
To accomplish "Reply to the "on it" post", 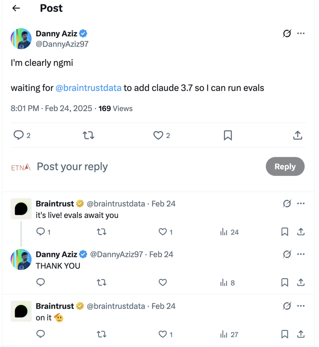I will pos(40,334).
